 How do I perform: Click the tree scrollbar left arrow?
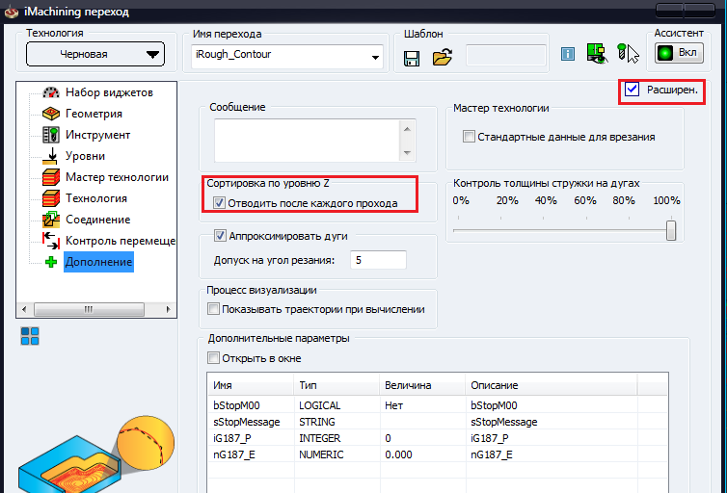pyautogui.click(x=24, y=309)
